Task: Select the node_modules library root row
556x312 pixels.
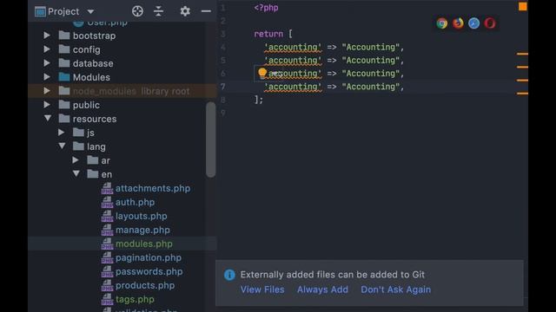Action: (122, 91)
